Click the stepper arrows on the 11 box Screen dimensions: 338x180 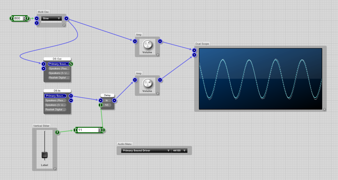[x=100, y=130]
